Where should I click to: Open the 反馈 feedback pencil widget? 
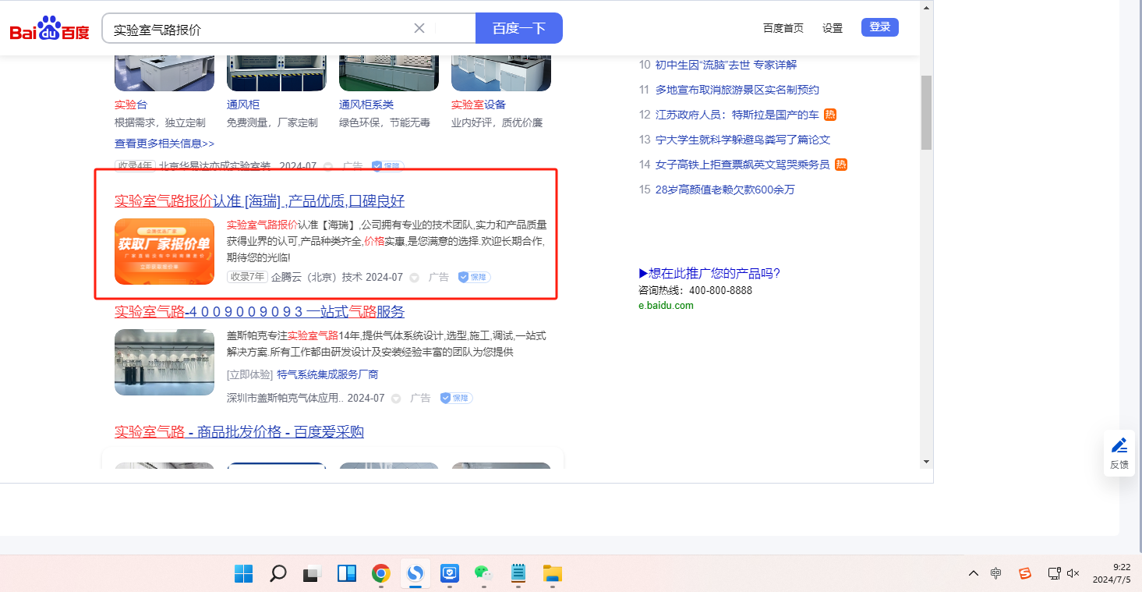point(1119,452)
